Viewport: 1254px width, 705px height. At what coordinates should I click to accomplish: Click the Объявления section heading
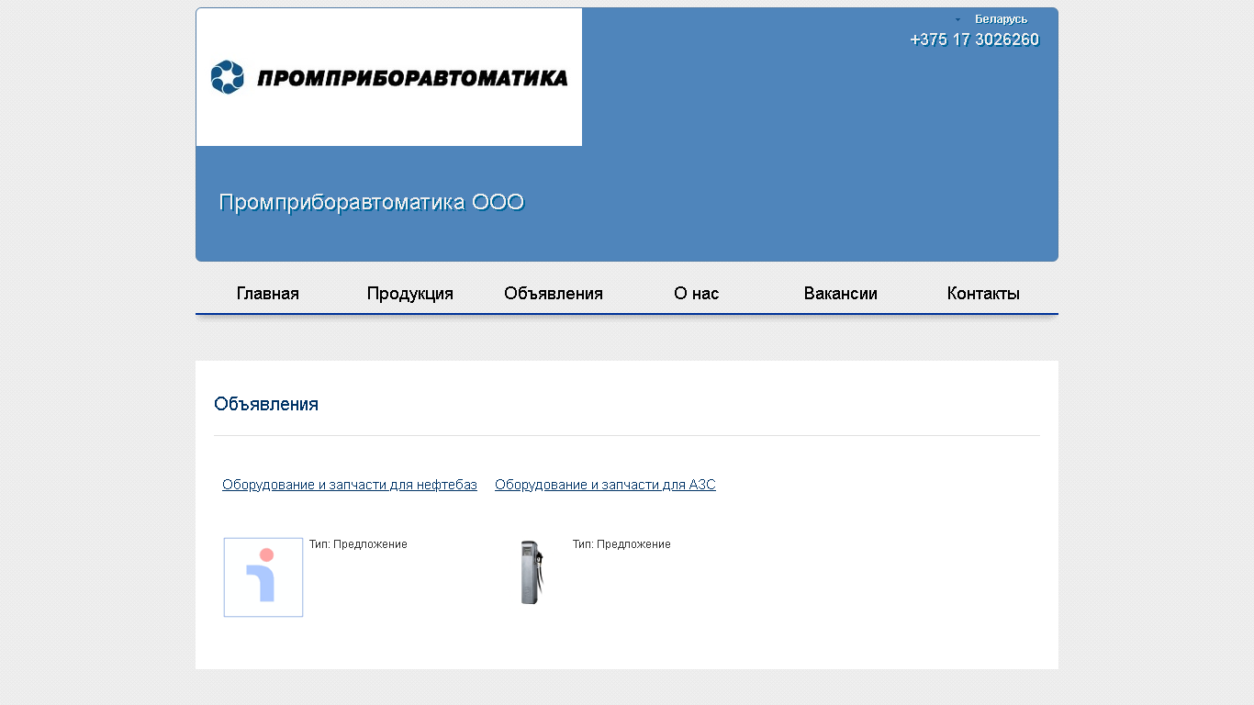point(266,404)
